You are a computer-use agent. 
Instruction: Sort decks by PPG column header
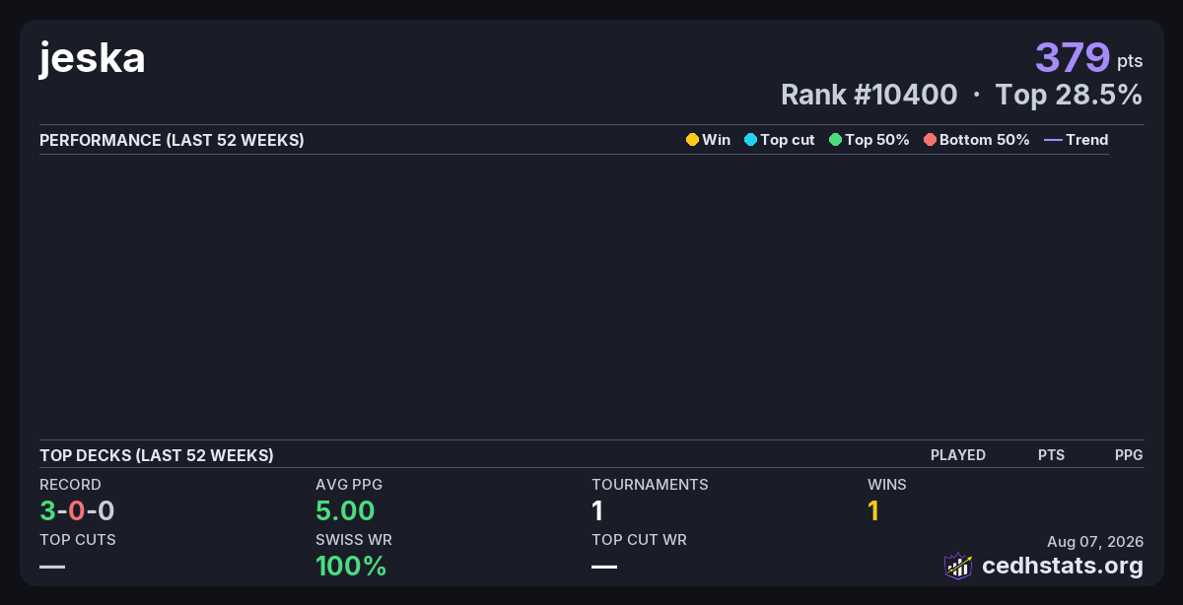click(x=1129, y=455)
